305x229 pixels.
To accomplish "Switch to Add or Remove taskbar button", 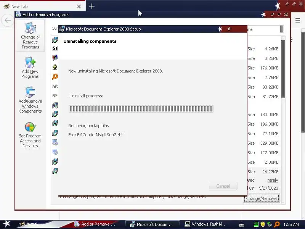I will 95,224.
